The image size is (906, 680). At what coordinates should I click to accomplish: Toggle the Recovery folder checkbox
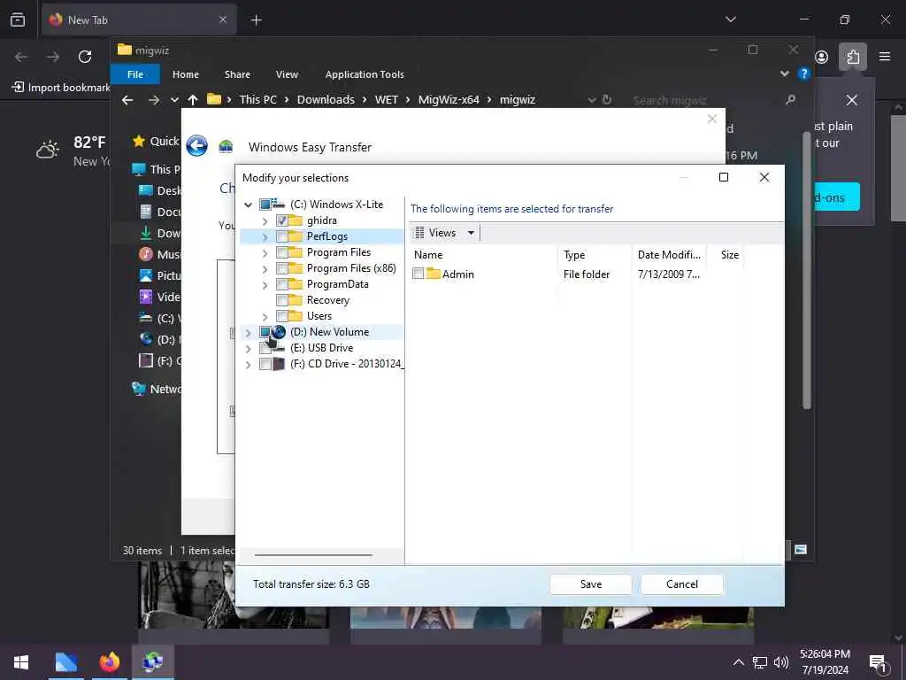click(282, 300)
